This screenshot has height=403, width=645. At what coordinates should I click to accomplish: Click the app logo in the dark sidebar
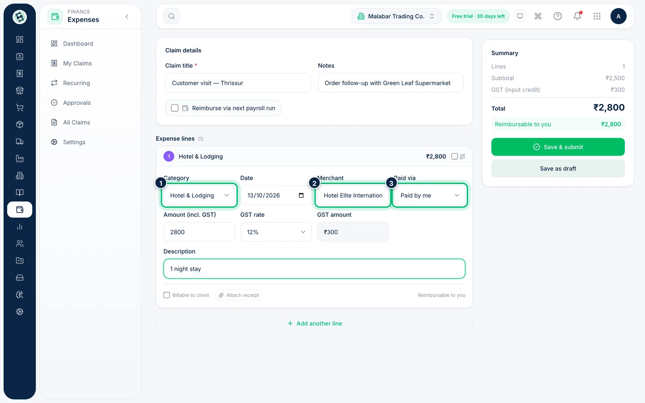tap(19, 17)
